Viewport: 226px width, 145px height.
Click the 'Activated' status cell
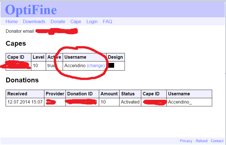(130, 102)
